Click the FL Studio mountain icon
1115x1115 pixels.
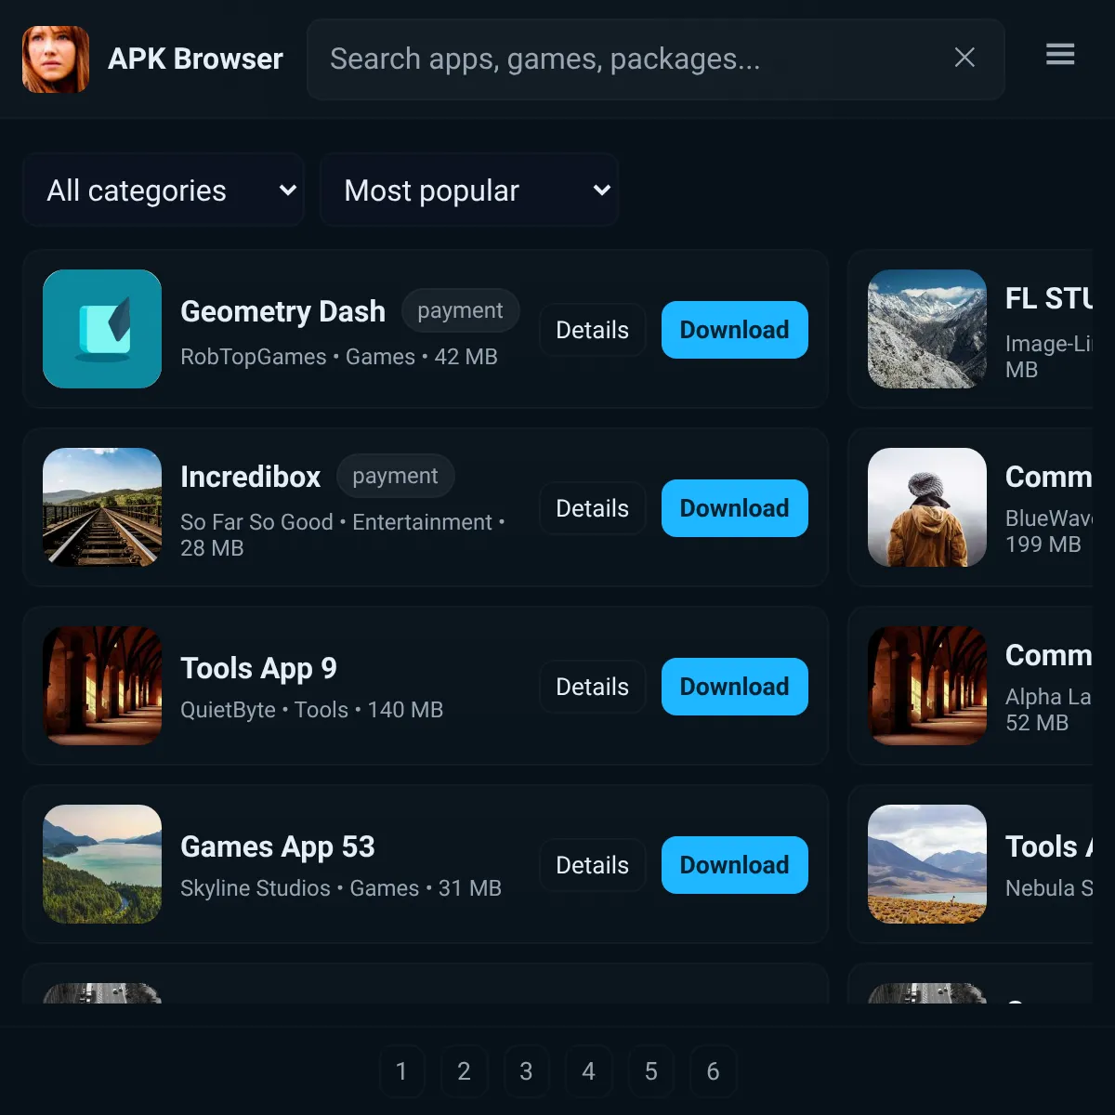pyautogui.click(x=927, y=329)
